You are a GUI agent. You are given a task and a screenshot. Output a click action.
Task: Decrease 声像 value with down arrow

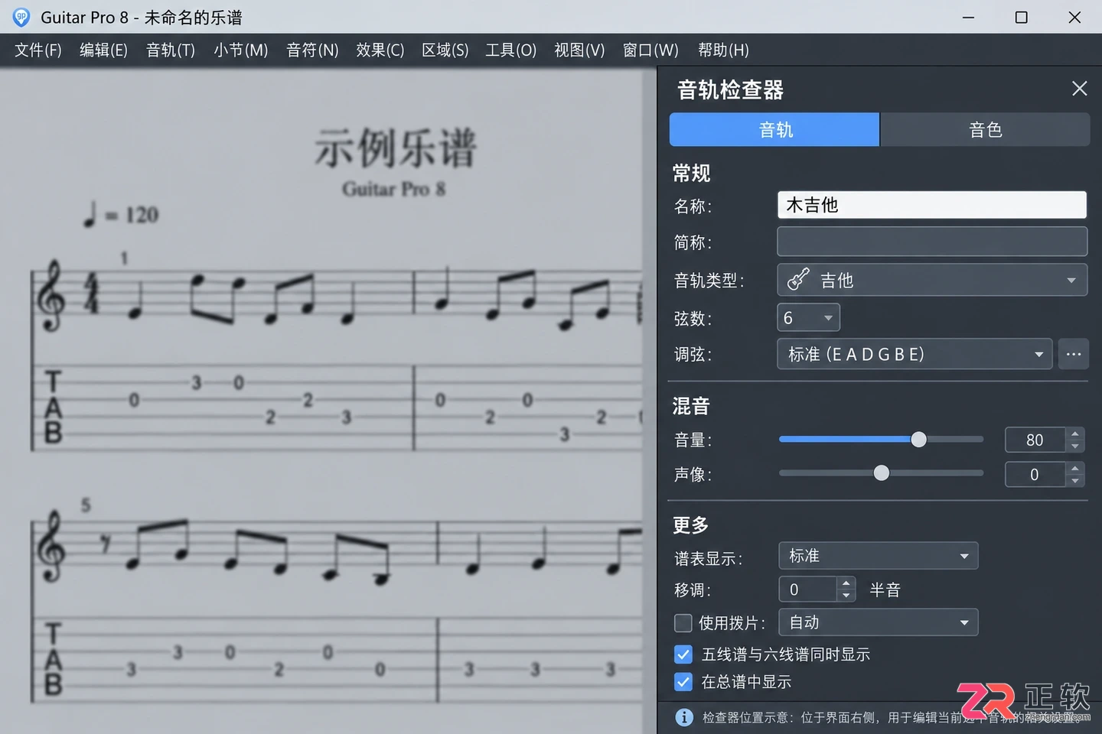click(x=1075, y=481)
